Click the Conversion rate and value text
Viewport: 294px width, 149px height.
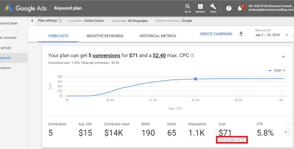[x=84, y=63]
